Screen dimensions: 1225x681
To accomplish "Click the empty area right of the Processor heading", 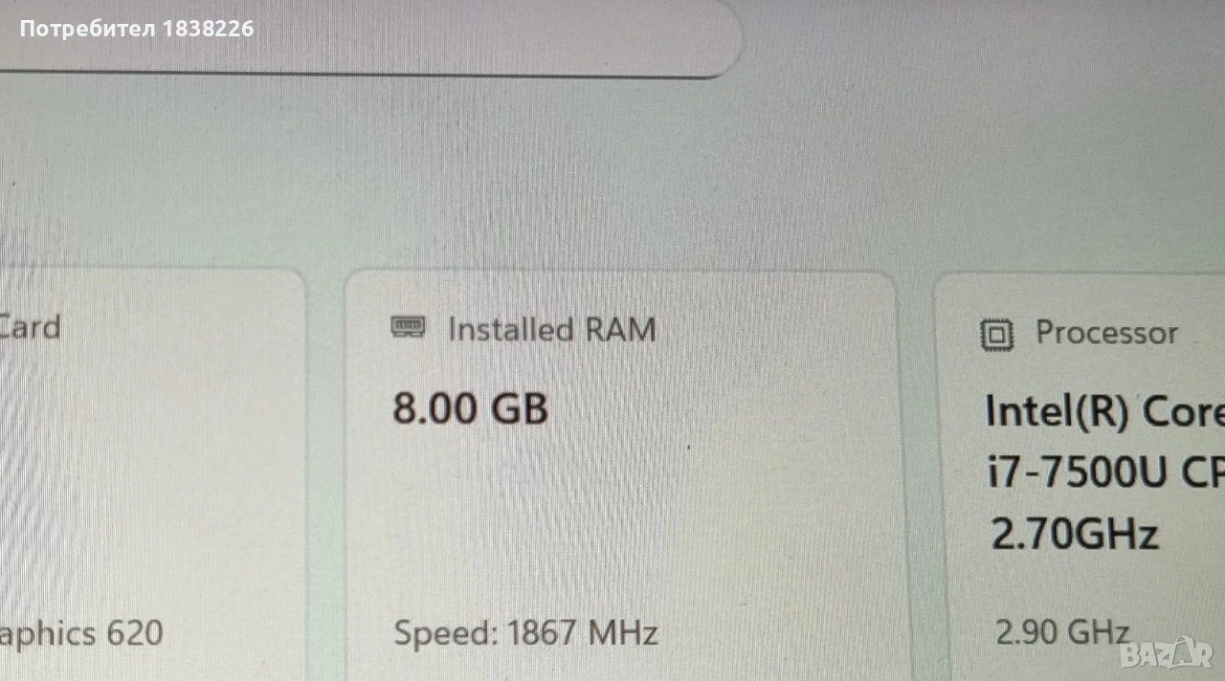I will coord(1203,333).
